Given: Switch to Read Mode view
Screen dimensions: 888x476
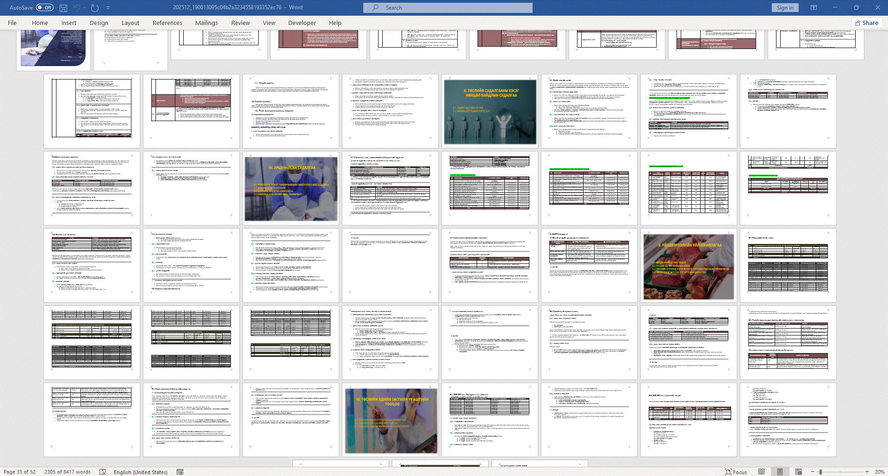Looking at the screenshot, I should (x=761, y=472).
